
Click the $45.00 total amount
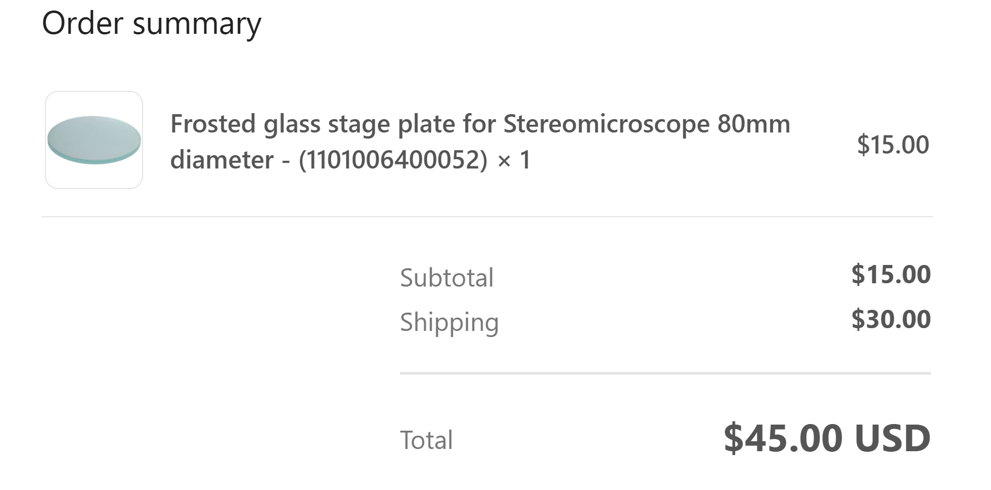tap(782, 438)
